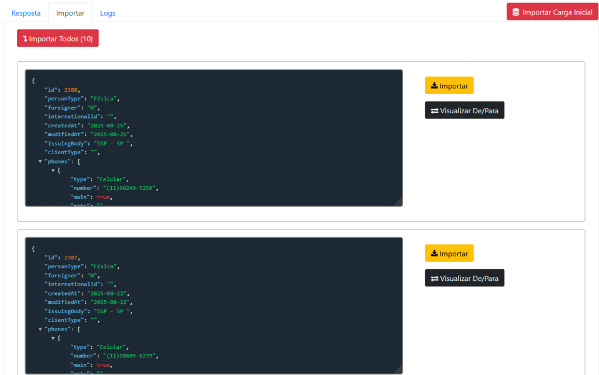Collapse the phones array in record 2388
The width and height of the screenshot is (599, 375).
40,161
